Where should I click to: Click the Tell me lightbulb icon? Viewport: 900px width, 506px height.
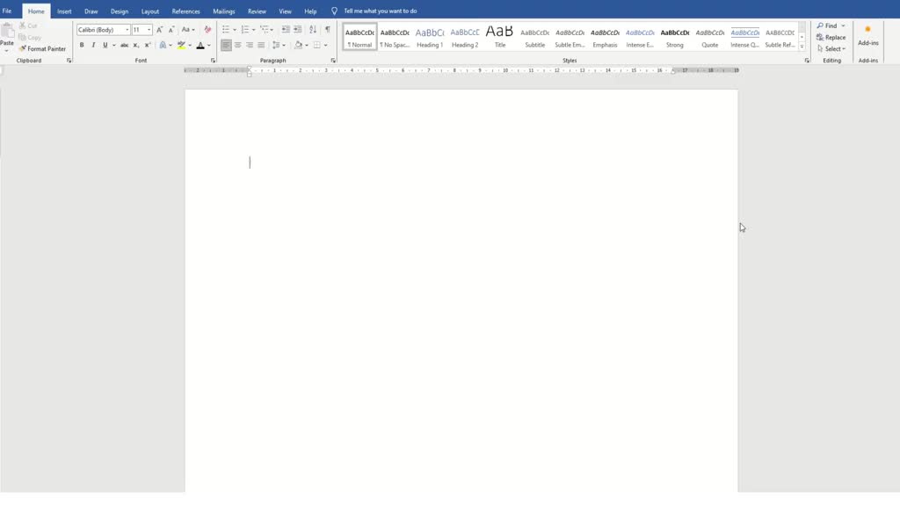pos(334,11)
